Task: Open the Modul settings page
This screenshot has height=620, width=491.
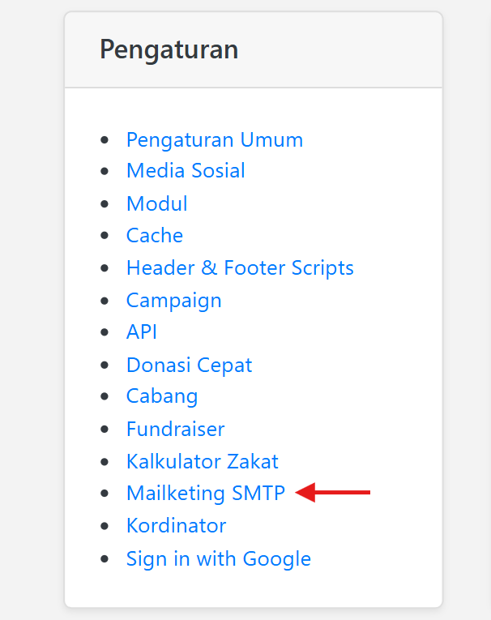Action: coord(156,203)
